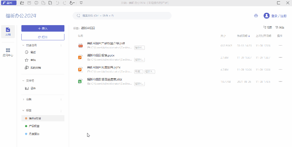The height and width of the screenshot is (147, 292).
Task: Click the user avatar icon
Action: [x=267, y=16]
